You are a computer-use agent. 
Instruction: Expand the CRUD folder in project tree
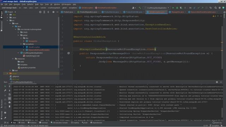pos(18,32)
